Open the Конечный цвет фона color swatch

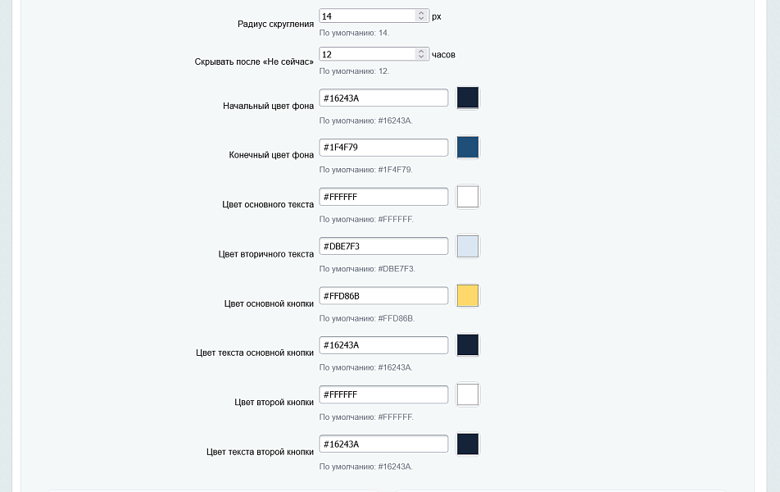(468, 147)
